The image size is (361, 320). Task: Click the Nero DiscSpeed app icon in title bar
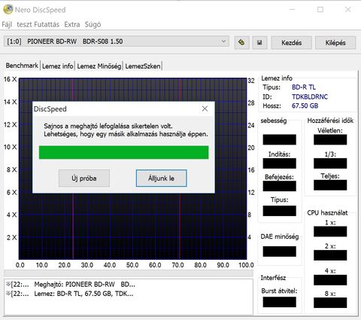click(x=8, y=10)
